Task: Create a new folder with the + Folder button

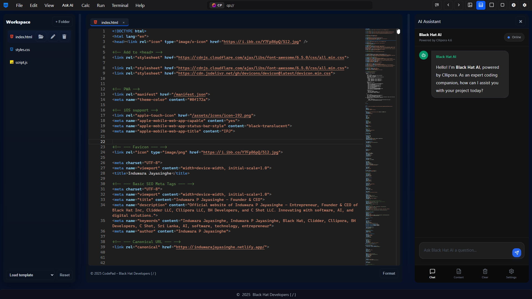Action: pos(62,22)
